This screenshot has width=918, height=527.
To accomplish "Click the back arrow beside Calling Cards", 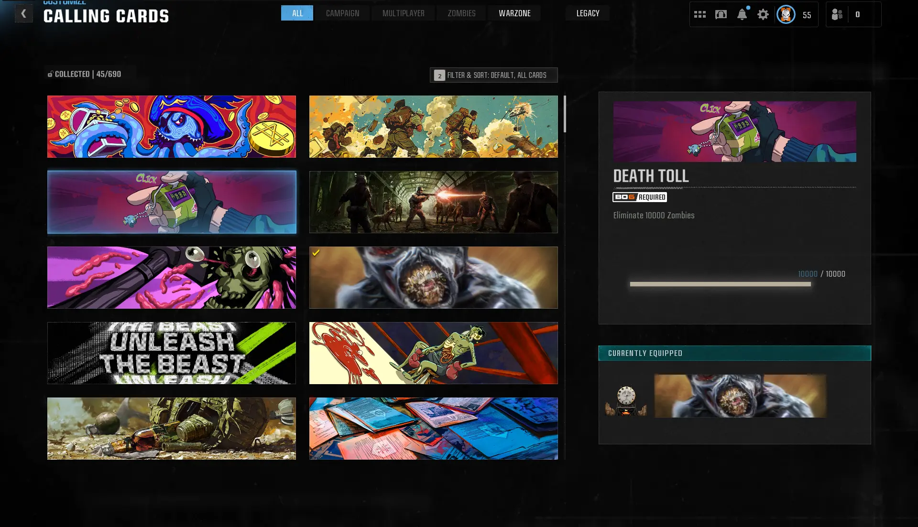I will 23,14.
